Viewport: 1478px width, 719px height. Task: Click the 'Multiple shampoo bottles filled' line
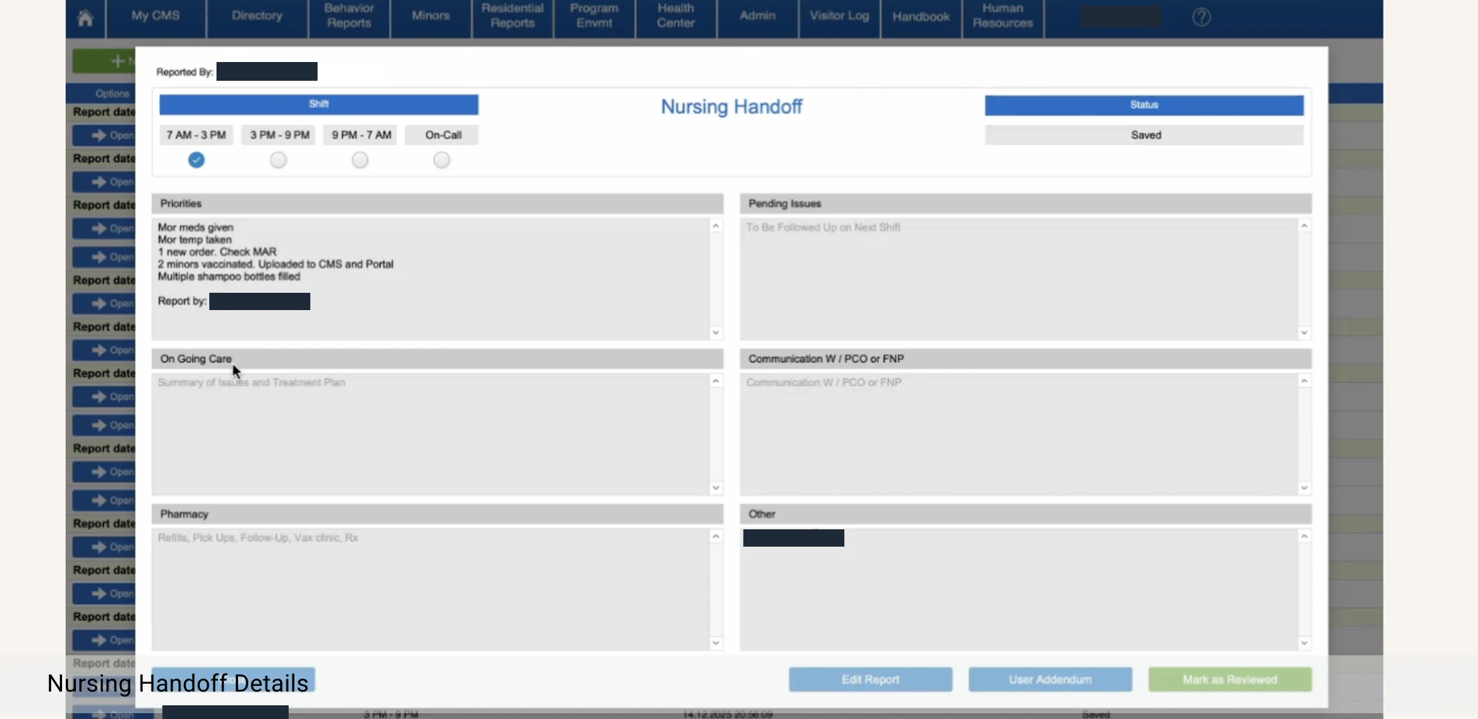(x=229, y=276)
